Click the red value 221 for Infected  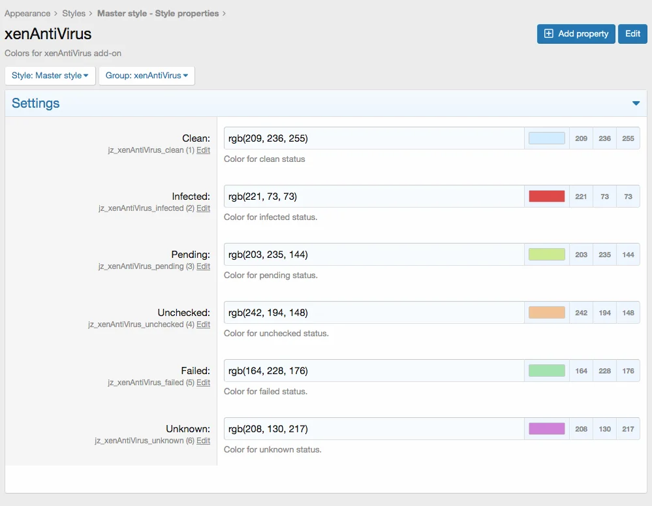(x=581, y=197)
